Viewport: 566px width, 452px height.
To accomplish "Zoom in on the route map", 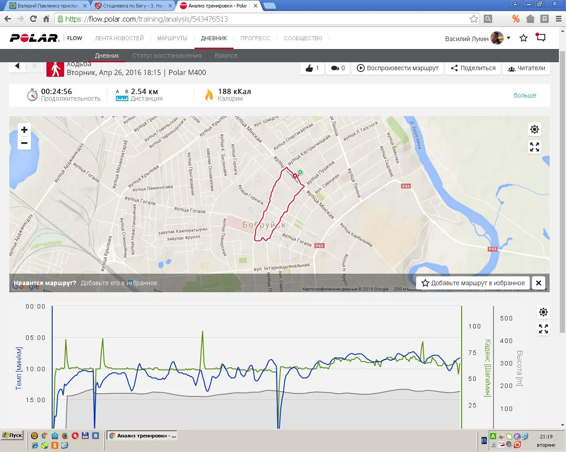I will click(24, 130).
